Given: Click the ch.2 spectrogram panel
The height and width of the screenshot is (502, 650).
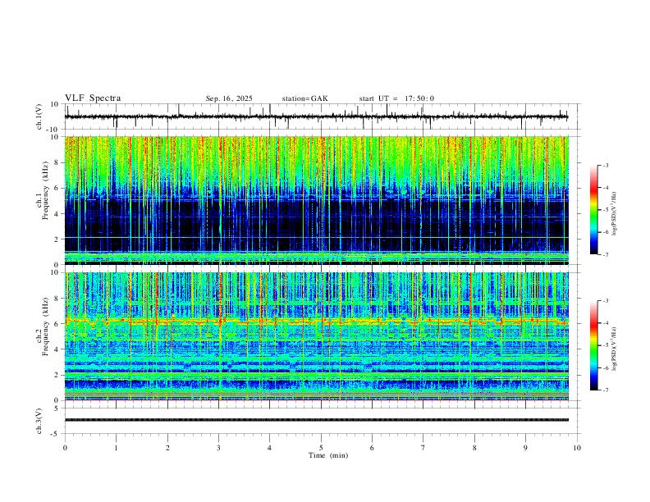Looking at the screenshot, I should 316,336.
